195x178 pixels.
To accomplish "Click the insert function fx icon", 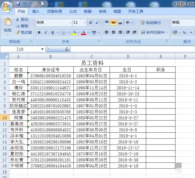I will 67,49.
